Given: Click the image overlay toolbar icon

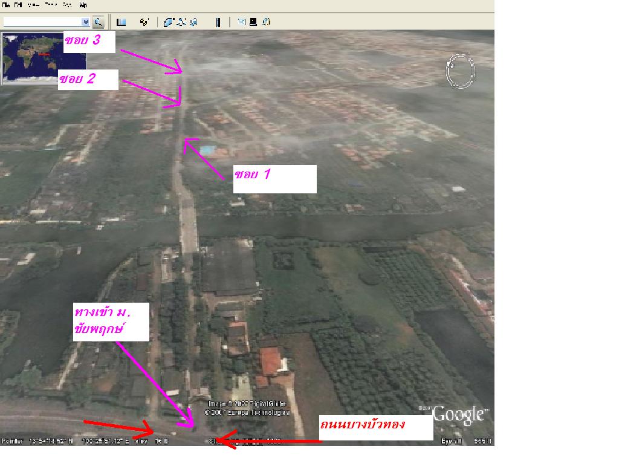Looking at the screenshot, I should pyautogui.click(x=193, y=22).
